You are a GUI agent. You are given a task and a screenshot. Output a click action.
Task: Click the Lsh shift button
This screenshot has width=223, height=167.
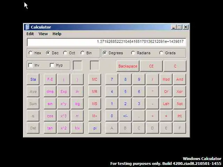[166, 104]
